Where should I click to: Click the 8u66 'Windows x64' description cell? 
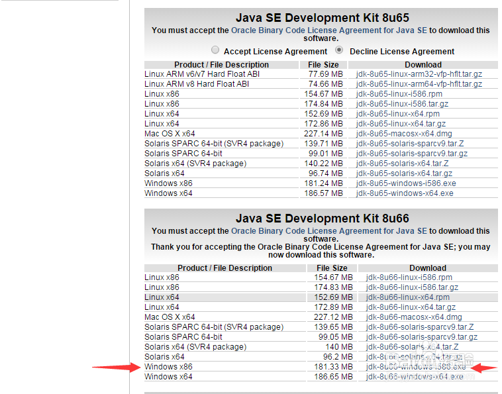(x=225, y=377)
